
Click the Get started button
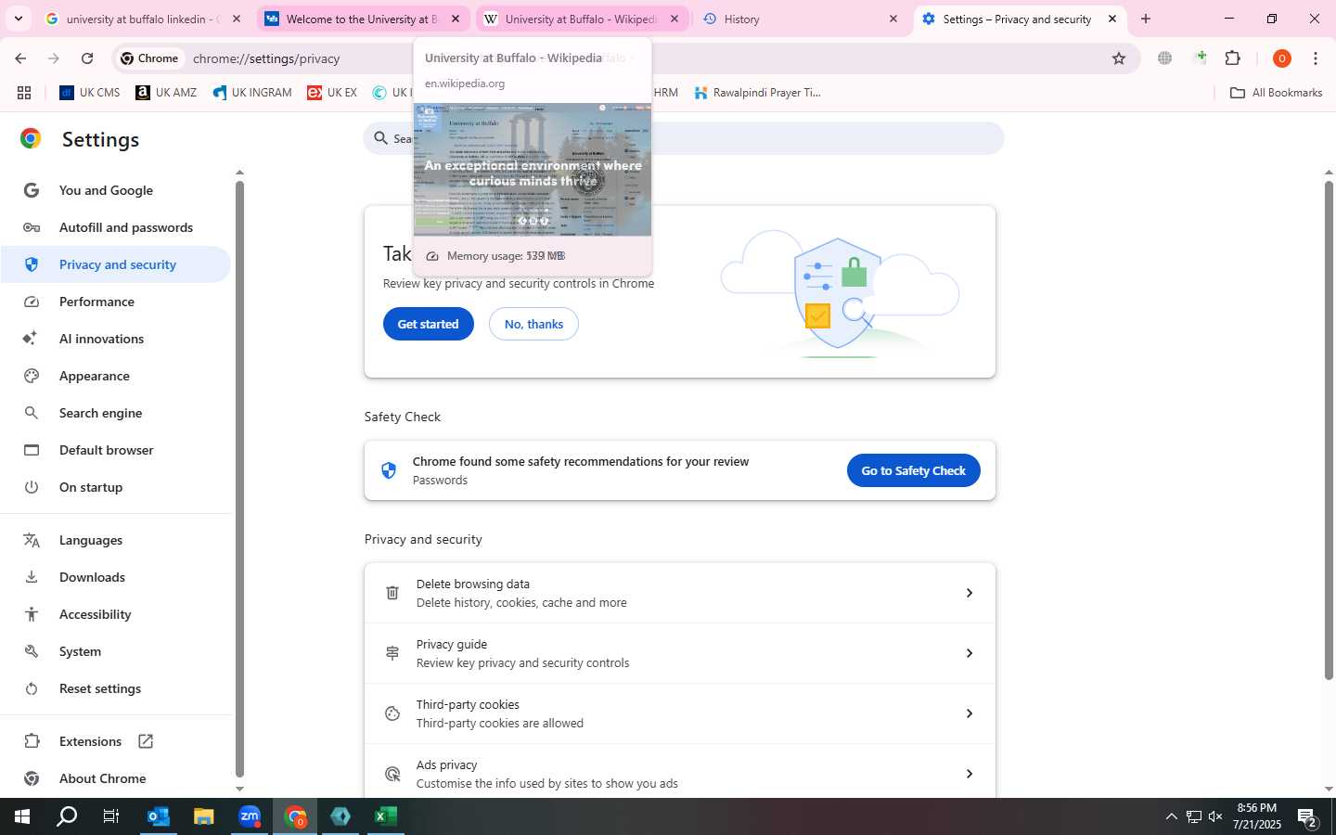428,324
